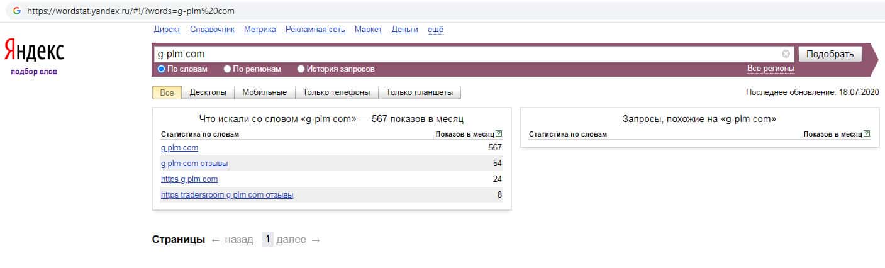Select the 'История запросов' radio button

coord(301,69)
